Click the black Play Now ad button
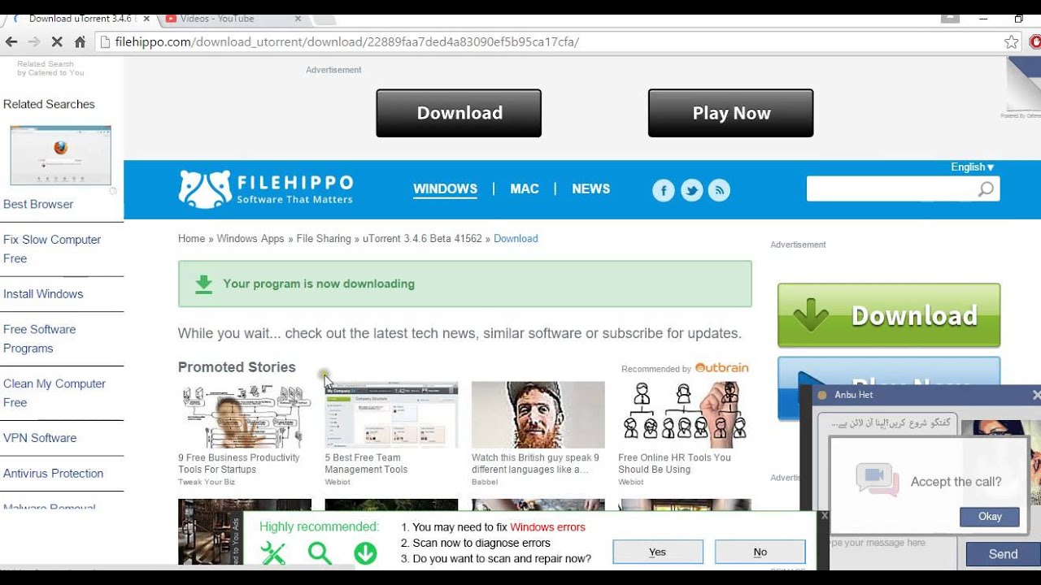Screen dimensions: 1041x585 pyautogui.click(x=731, y=113)
